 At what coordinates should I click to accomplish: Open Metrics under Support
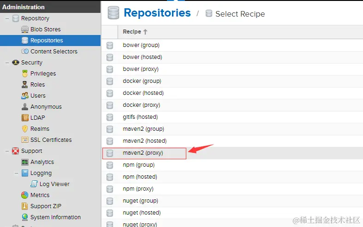click(40, 195)
